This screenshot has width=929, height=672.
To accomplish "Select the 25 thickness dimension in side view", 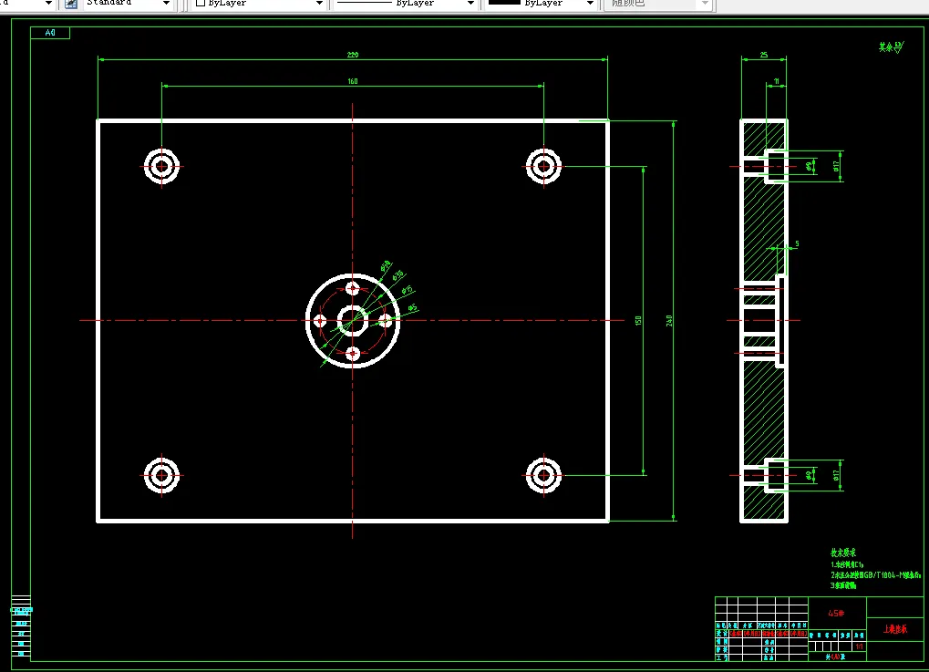I will [x=764, y=55].
